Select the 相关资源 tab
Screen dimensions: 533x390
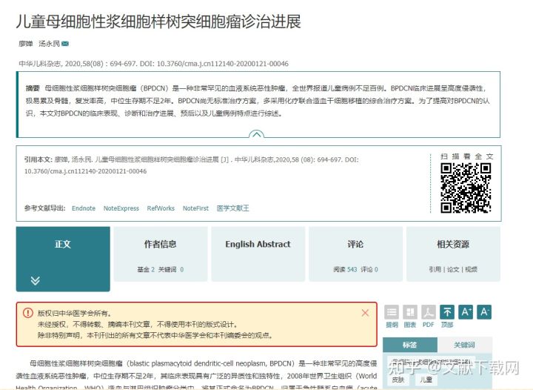[452, 244]
